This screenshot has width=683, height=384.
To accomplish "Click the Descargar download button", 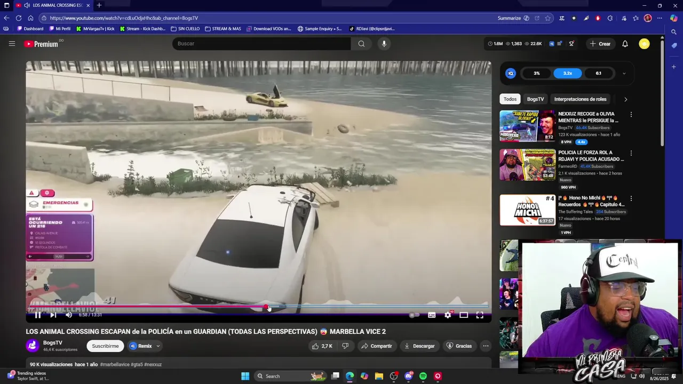I will click(x=419, y=346).
